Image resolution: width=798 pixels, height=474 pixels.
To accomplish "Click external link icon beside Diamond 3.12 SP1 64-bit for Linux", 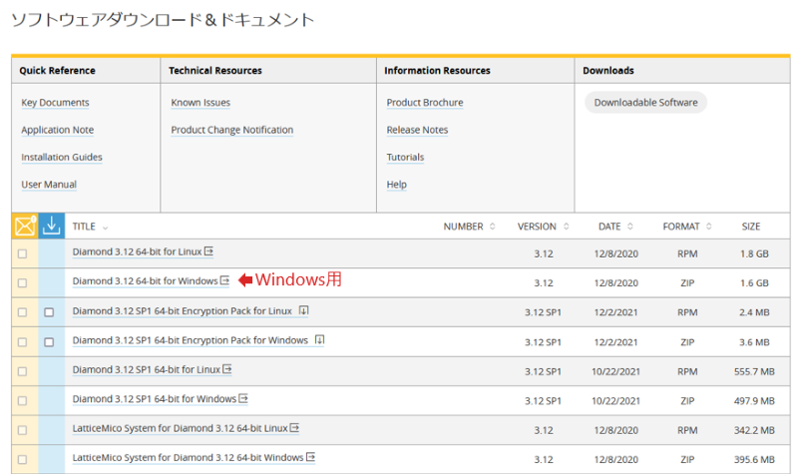I will (x=227, y=369).
